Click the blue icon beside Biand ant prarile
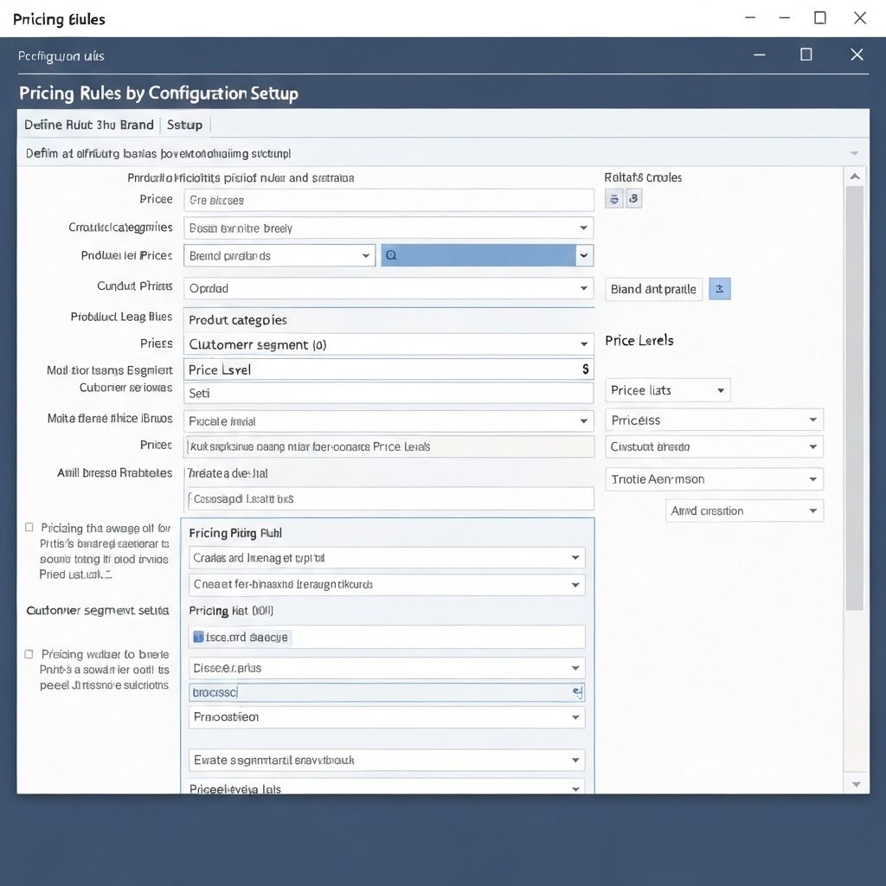This screenshot has width=886, height=886. [x=719, y=289]
